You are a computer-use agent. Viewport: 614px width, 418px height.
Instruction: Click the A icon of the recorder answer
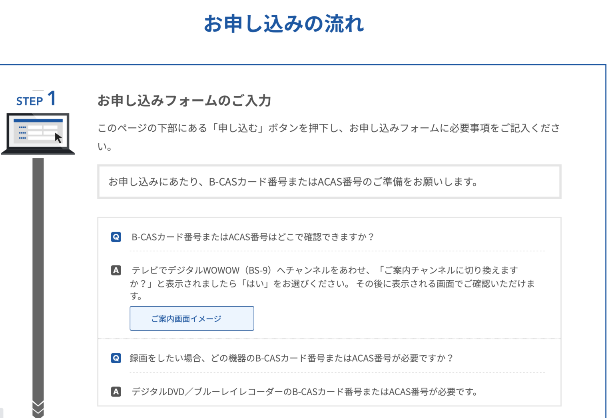point(116,392)
